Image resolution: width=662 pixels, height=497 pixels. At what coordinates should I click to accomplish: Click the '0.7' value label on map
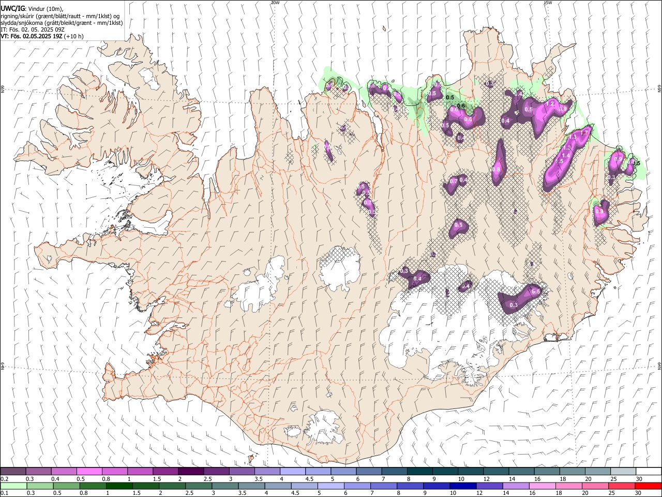(454, 181)
